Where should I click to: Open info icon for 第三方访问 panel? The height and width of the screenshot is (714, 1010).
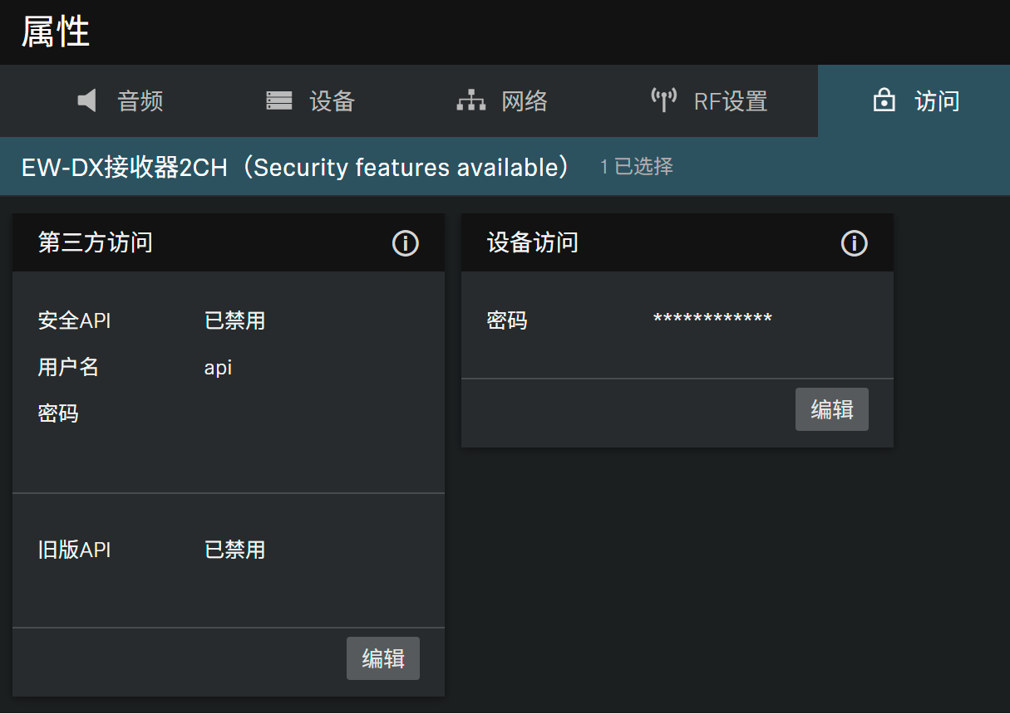(405, 243)
